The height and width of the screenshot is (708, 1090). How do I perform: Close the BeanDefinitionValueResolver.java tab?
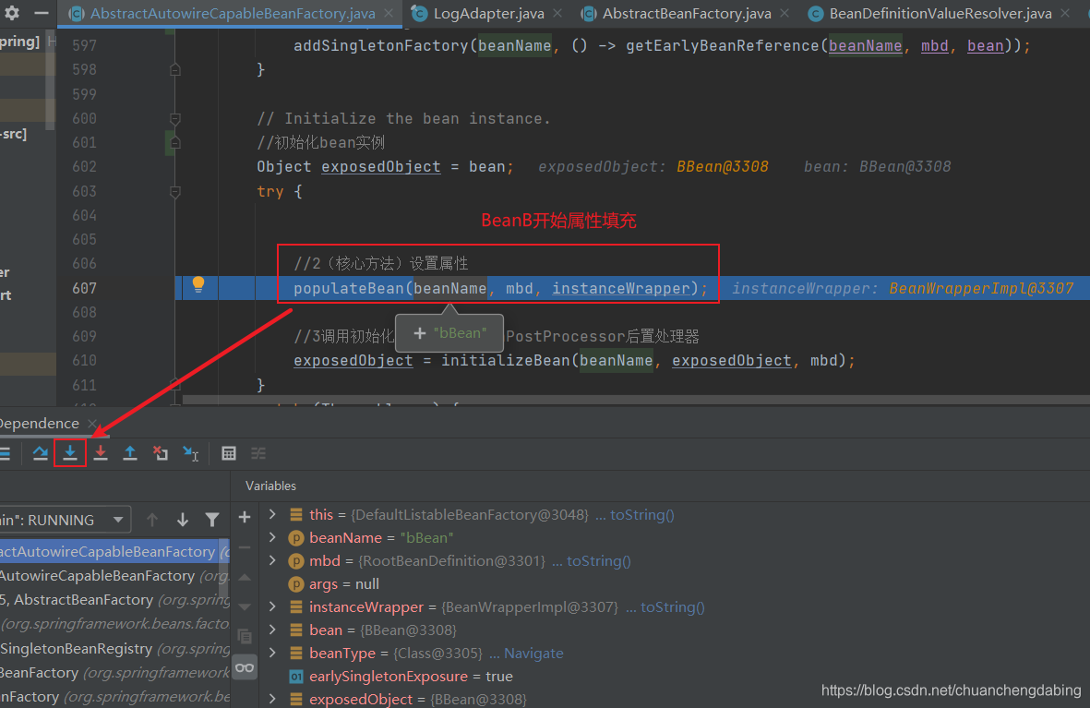pyautogui.click(x=1065, y=13)
